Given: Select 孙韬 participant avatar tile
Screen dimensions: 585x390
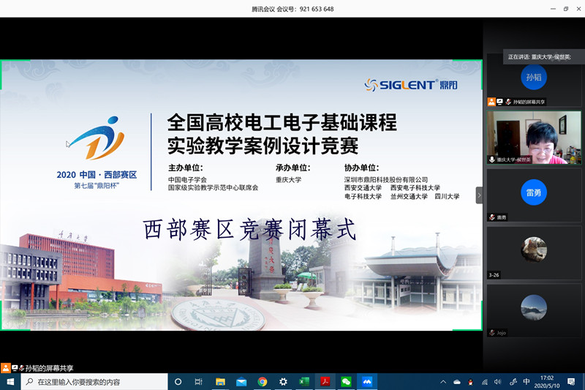Looking at the screenshot, I should tap(534, 80).
